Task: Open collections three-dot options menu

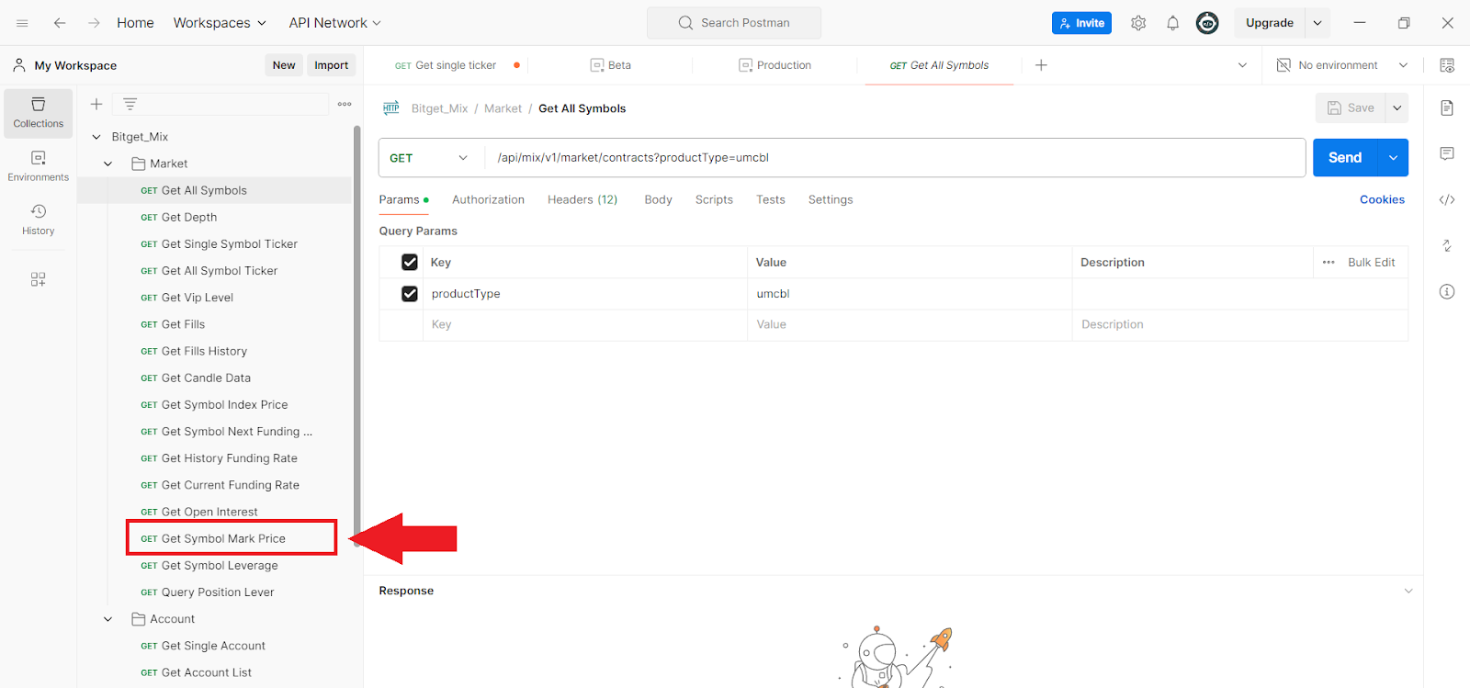Action: point(345,104)
